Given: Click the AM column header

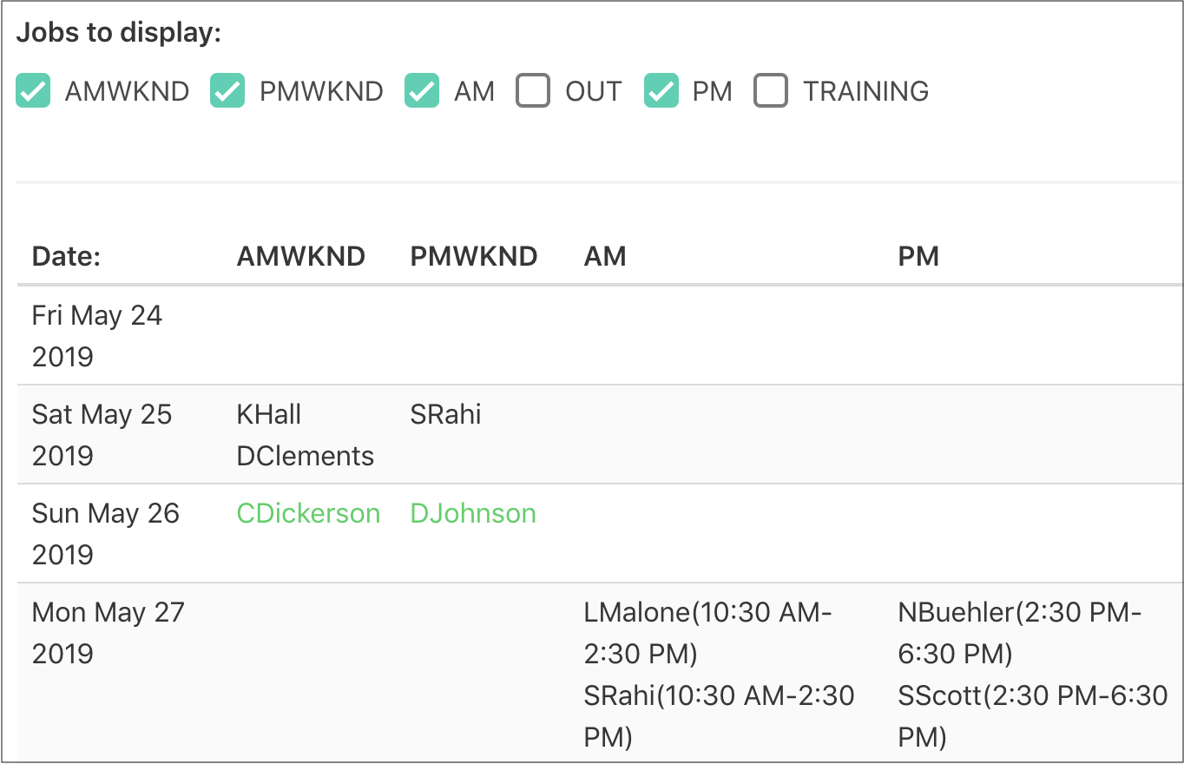Looking at the screenshot, I should (x=605, y=256).
